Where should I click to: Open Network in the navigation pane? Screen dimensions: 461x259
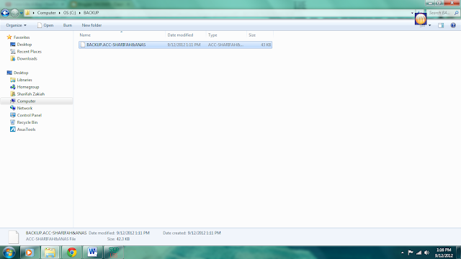tap(24, 108)
